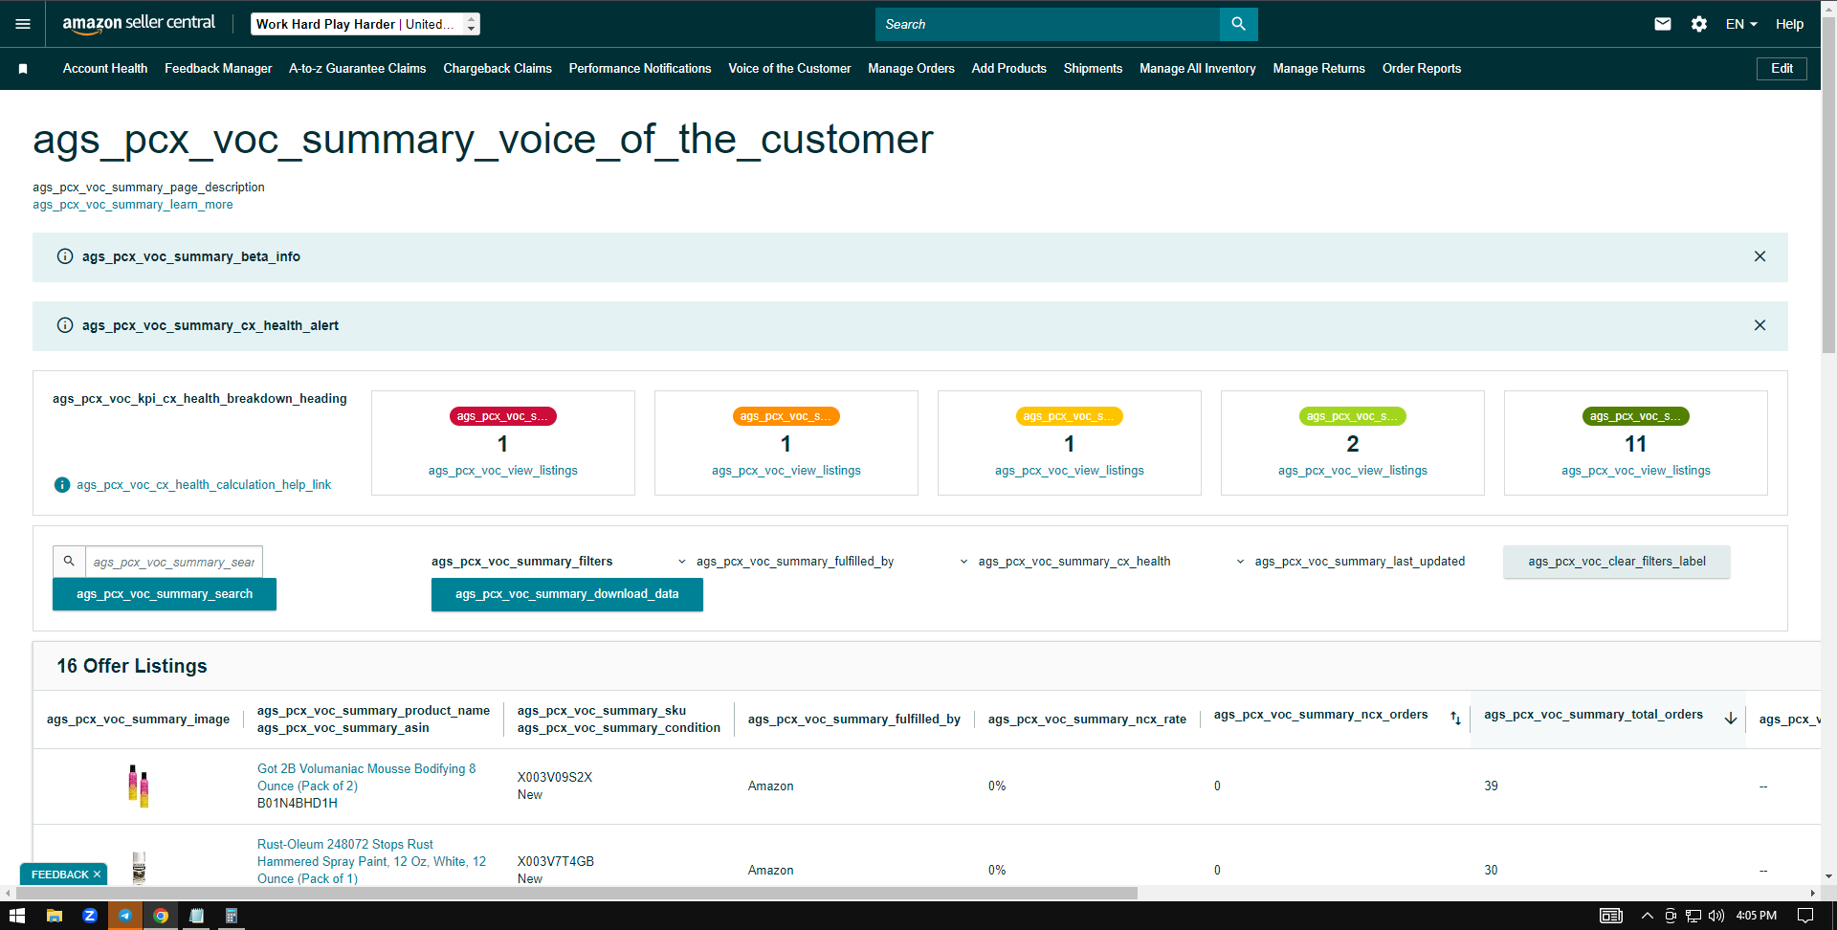Open Got 2B Volumaniac Mousse product link
This screenshot has height=930, width=1837.
366,777
